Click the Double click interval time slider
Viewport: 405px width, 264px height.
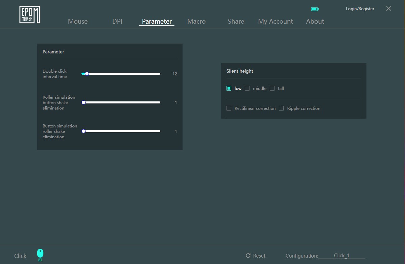click(x=121, y=74)
